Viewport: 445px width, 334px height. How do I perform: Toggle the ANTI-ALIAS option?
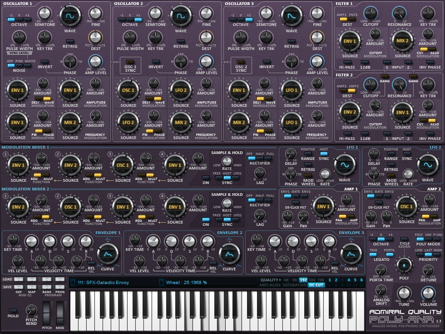click(270, 285)
